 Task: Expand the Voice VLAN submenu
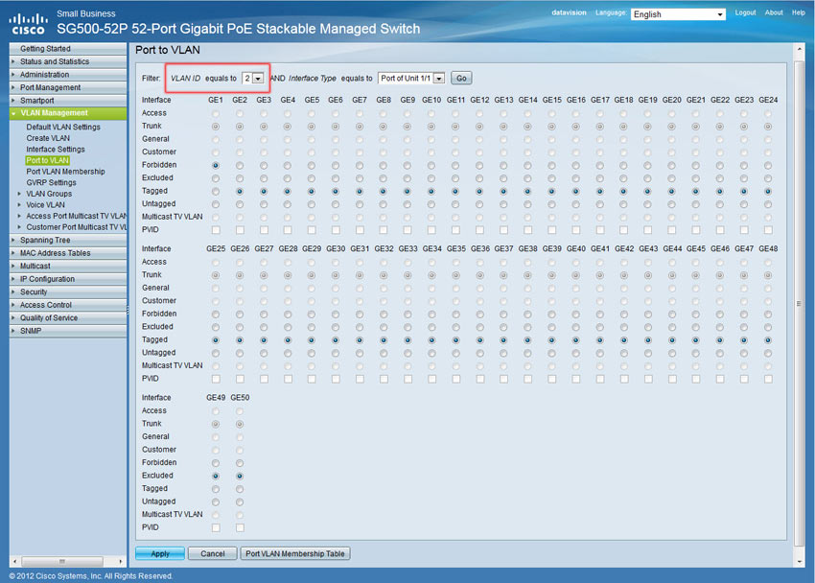point(46,205)
